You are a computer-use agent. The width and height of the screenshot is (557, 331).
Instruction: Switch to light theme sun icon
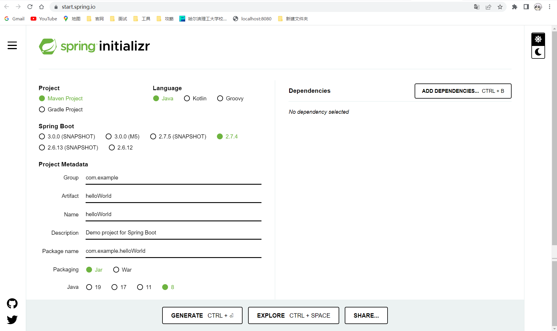click(x=538, y=39)
